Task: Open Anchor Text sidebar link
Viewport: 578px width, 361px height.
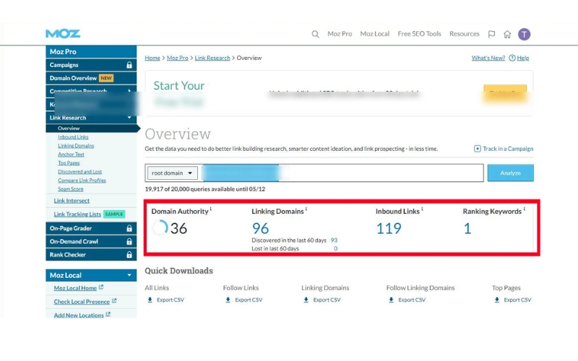Action: click(x=71, y=155)
